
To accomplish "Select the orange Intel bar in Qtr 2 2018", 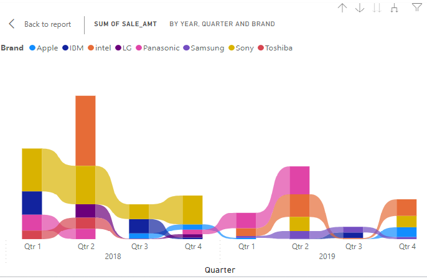I will pyautogui.click(x=85, y=130).
